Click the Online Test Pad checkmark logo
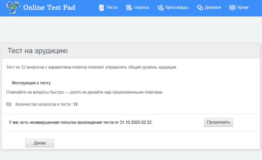 pyautogui.click(x=13, y=7)
